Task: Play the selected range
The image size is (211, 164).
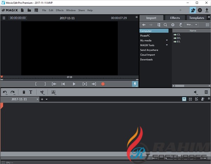Action: (85, 84)
